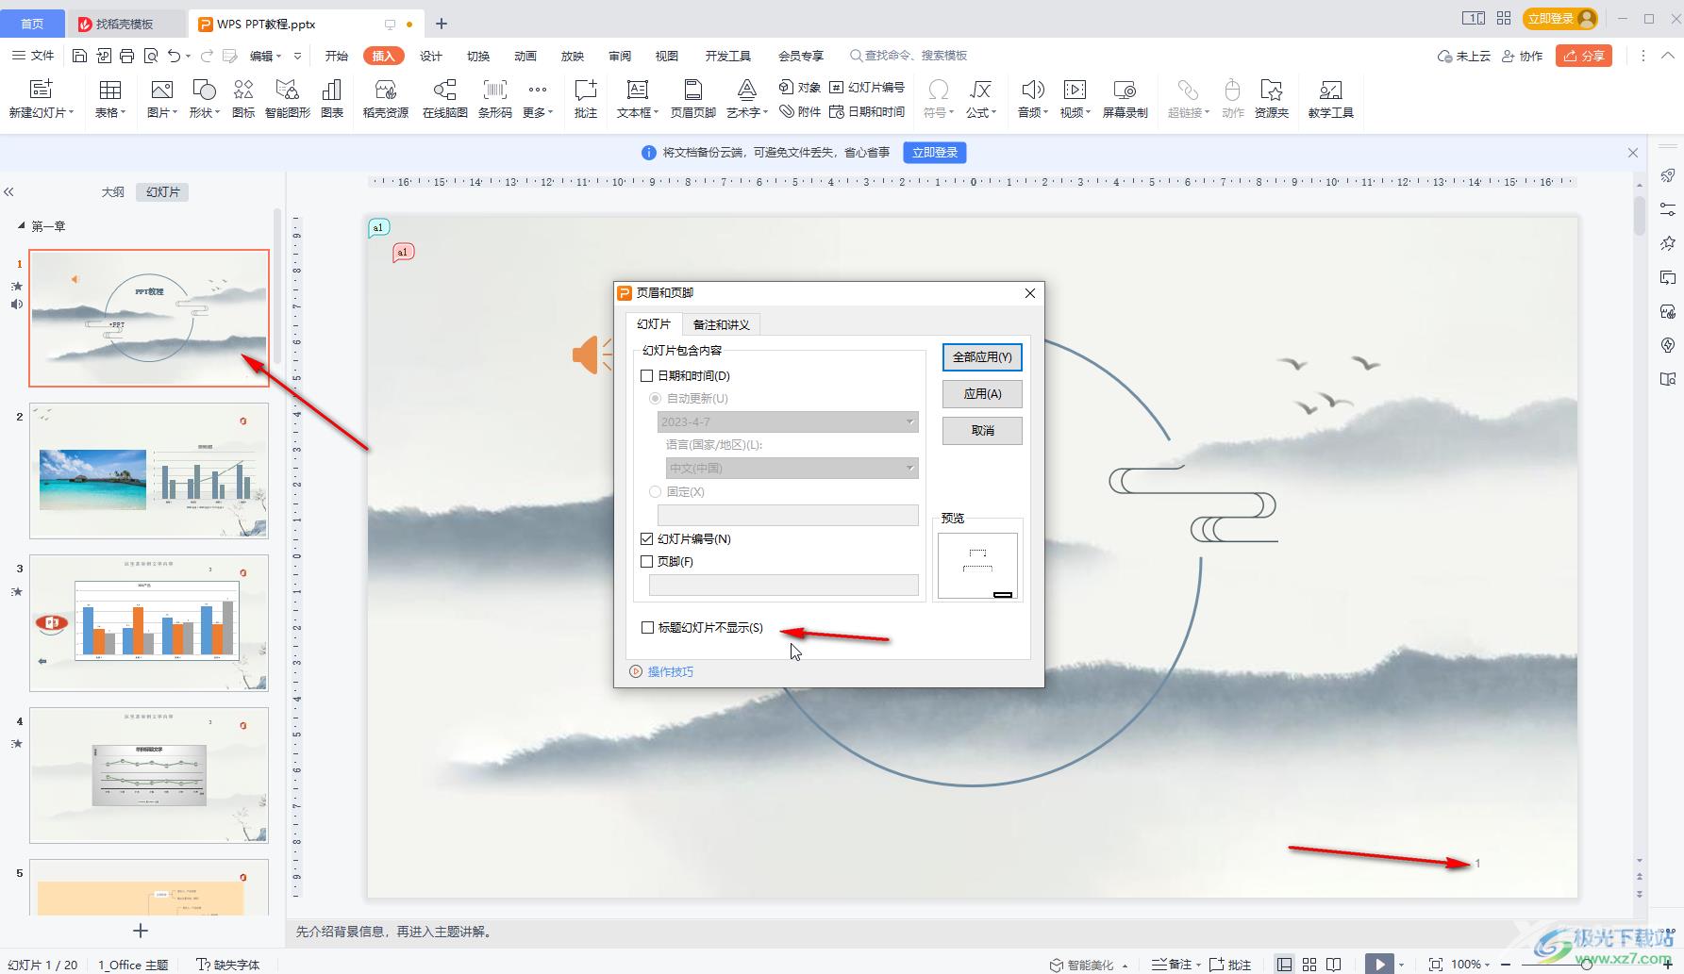Open 资源夹 resource folder
The image size is (1684, 974).
click(x=1272, y=99)
